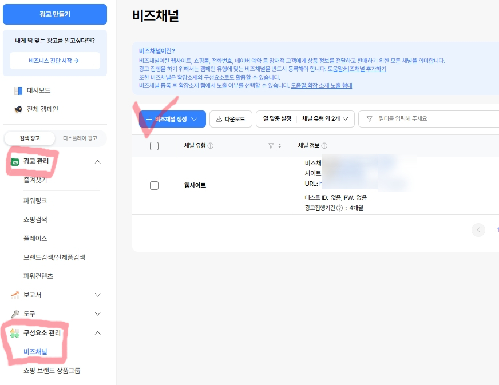Click the 광고 관리 green folder icon
The width and height of the screenshot is (499, 385).
(x=15, y=162)
